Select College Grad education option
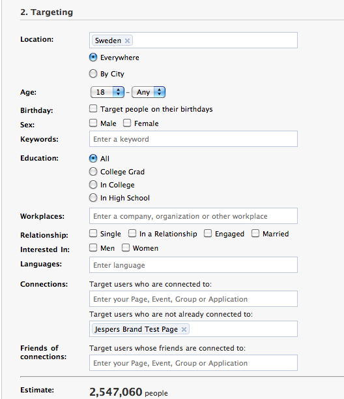Image resolution: width=344 pixels, height=399 pixels. (93, 172)
